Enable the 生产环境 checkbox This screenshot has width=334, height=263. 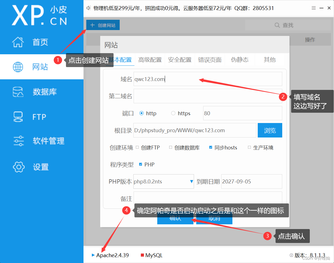(x=249, y=148)
